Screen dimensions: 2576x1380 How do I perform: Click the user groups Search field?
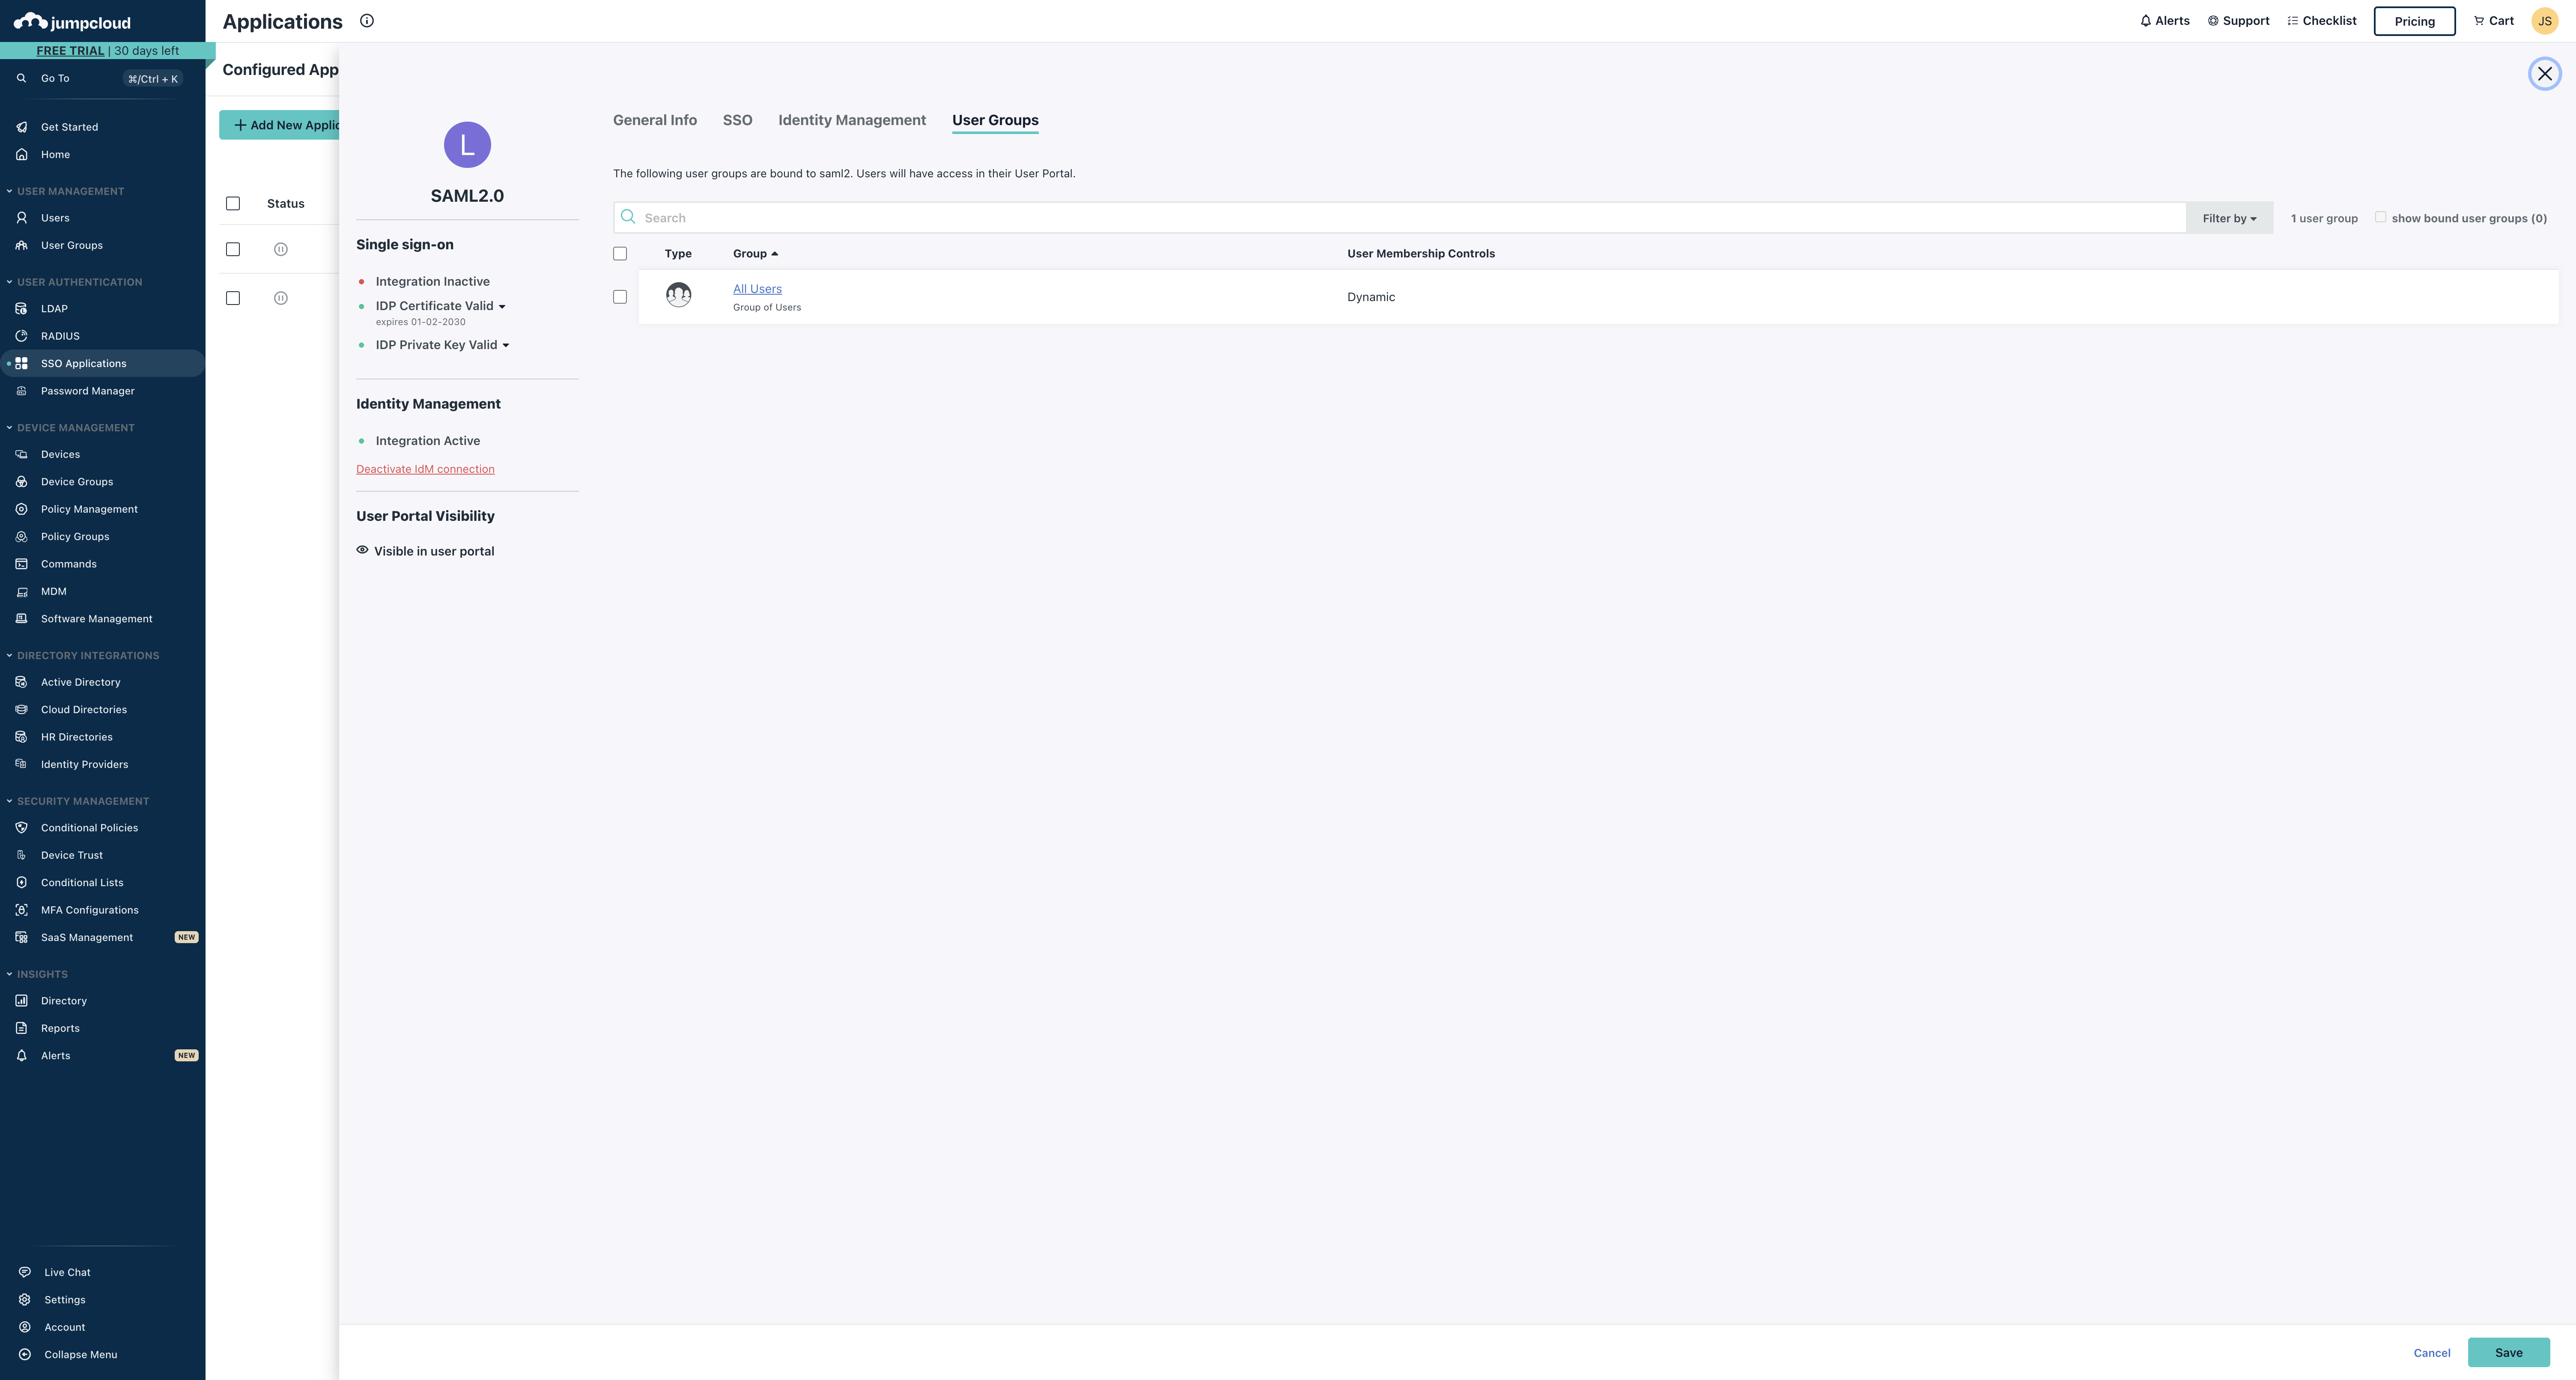[1400, 218]
